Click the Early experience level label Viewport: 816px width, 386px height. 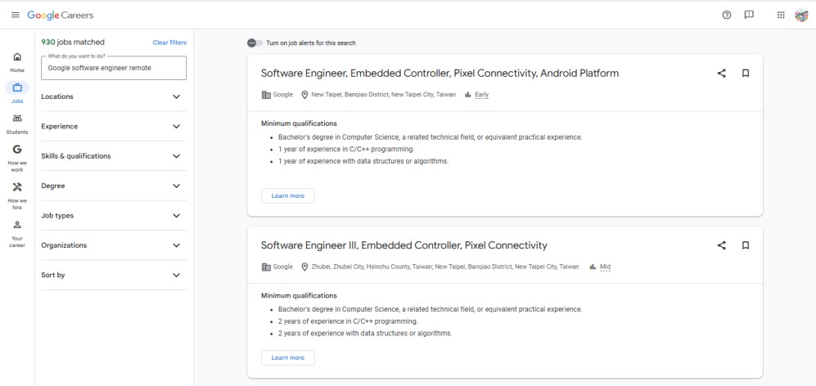click(481, 95)
